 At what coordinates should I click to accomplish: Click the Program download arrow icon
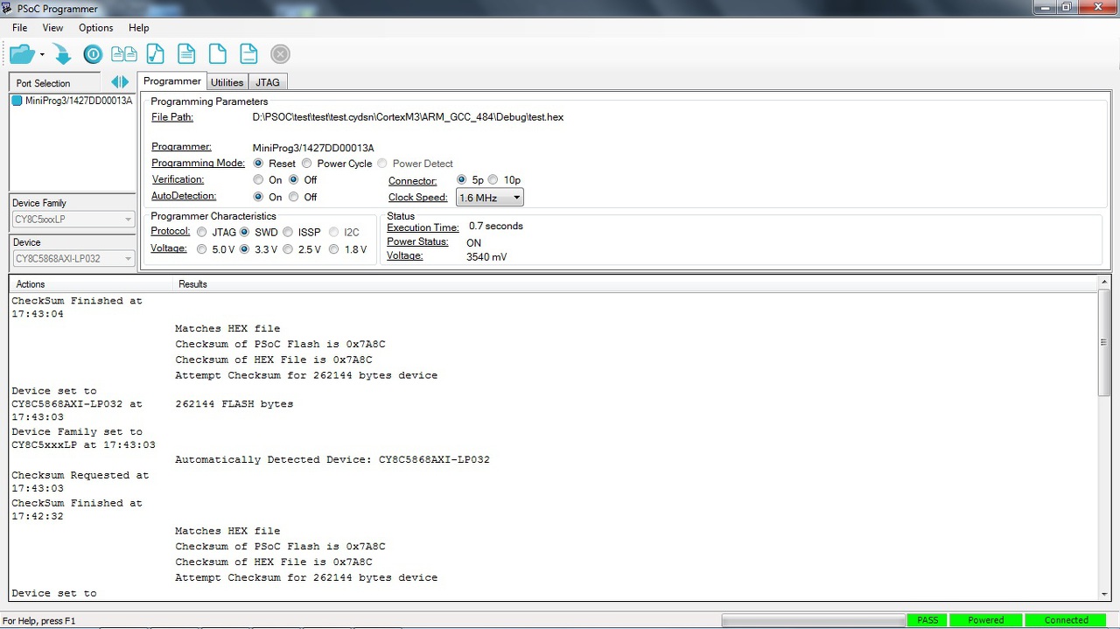[x=62, y=54]
